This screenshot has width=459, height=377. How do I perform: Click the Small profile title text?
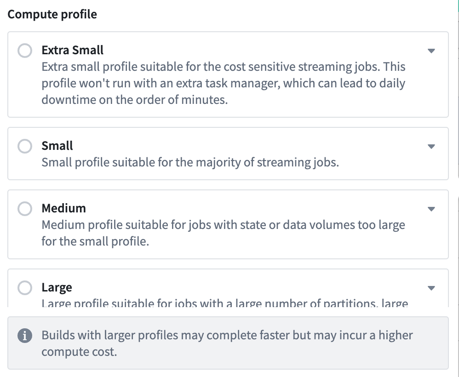(57, 145)
